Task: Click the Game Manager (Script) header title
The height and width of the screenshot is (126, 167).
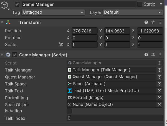Action: click(x=43, y=55)
